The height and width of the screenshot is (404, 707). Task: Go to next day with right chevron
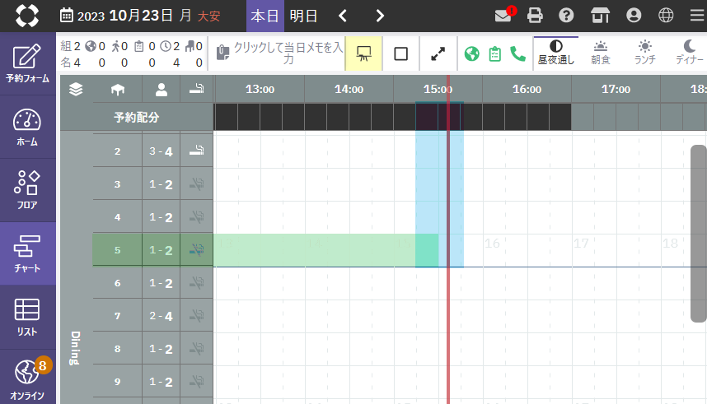click(380, 16)
